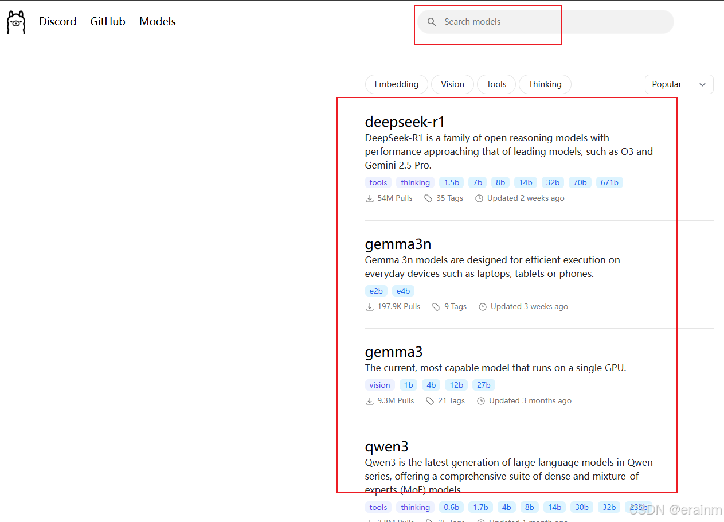Open the gemma3n model page
724x522 pixels.
398,244
